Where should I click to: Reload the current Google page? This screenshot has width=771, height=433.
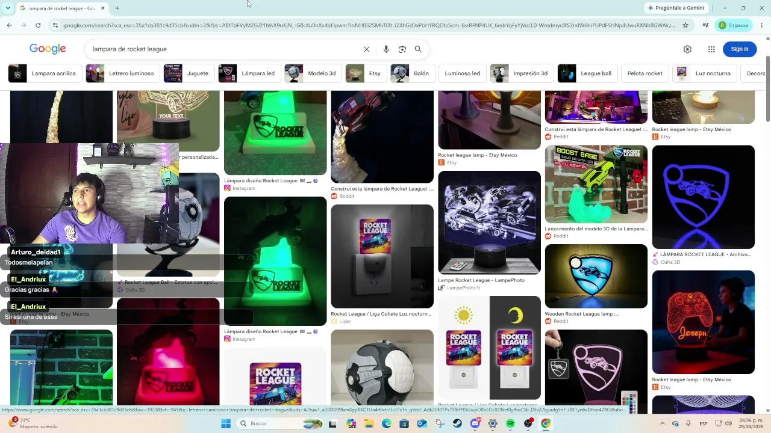[38, 25]
